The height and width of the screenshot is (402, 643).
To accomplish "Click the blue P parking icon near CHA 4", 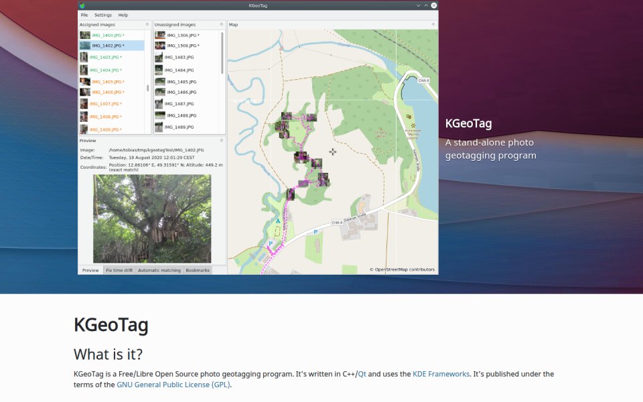I will tap(315, 232).
